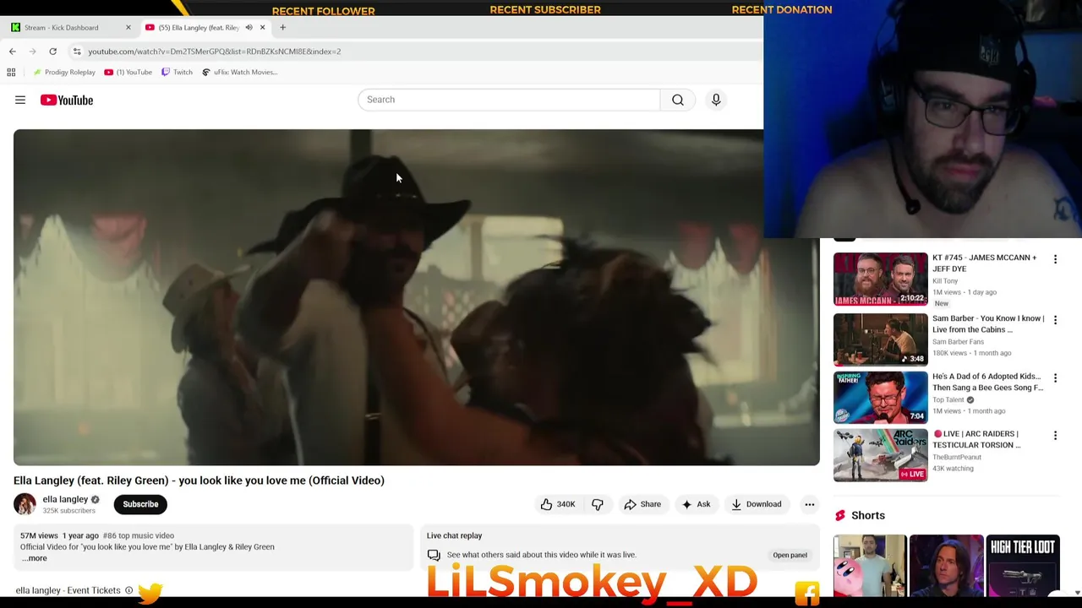Open options menu for the Dad of 6 video
This screenshot has height=608, width=1082.
point(1055,378)
